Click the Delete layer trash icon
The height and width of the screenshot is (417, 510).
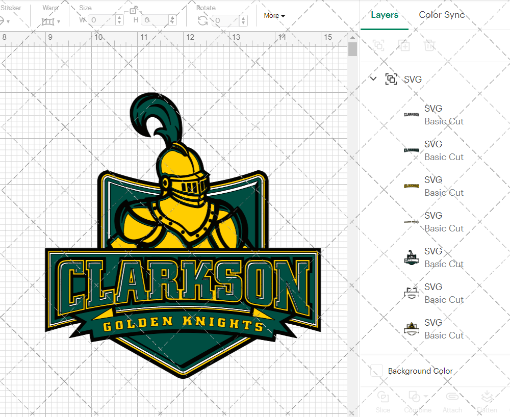(429, 45)
